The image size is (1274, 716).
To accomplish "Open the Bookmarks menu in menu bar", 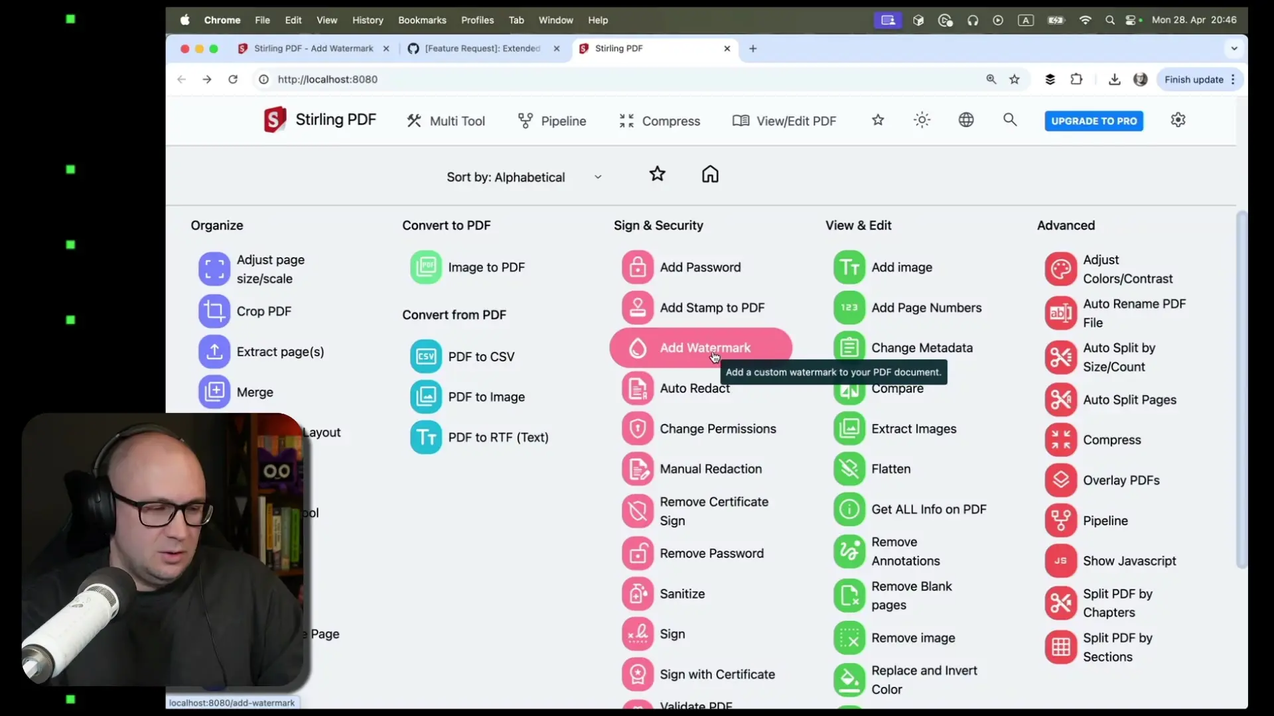I will (422, 20).
